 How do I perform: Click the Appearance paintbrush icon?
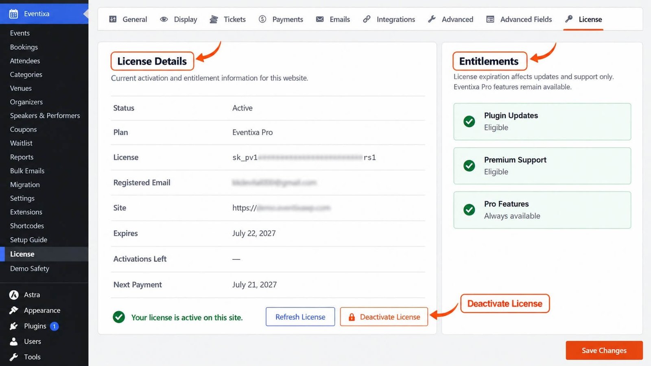tap(14, 310)
